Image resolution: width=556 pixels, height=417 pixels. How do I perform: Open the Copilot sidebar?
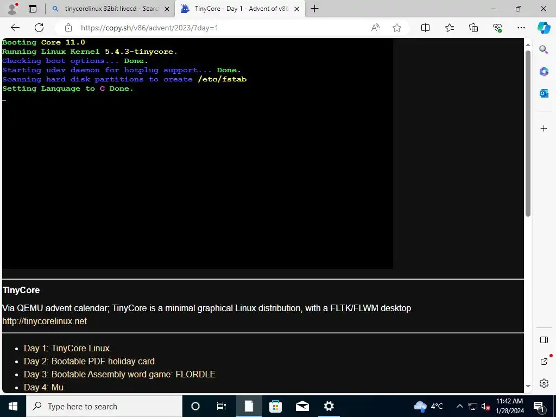544,28
